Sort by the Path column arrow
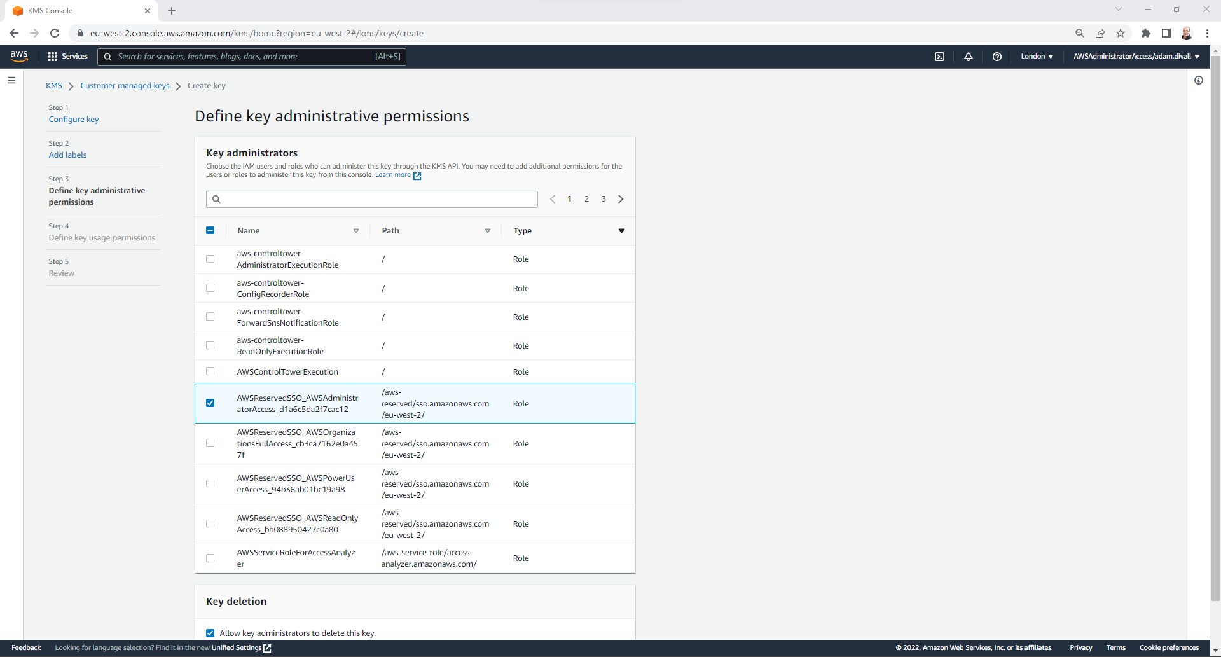Image resolution: width=1221 pixels, height=657 pixels. 488,231
